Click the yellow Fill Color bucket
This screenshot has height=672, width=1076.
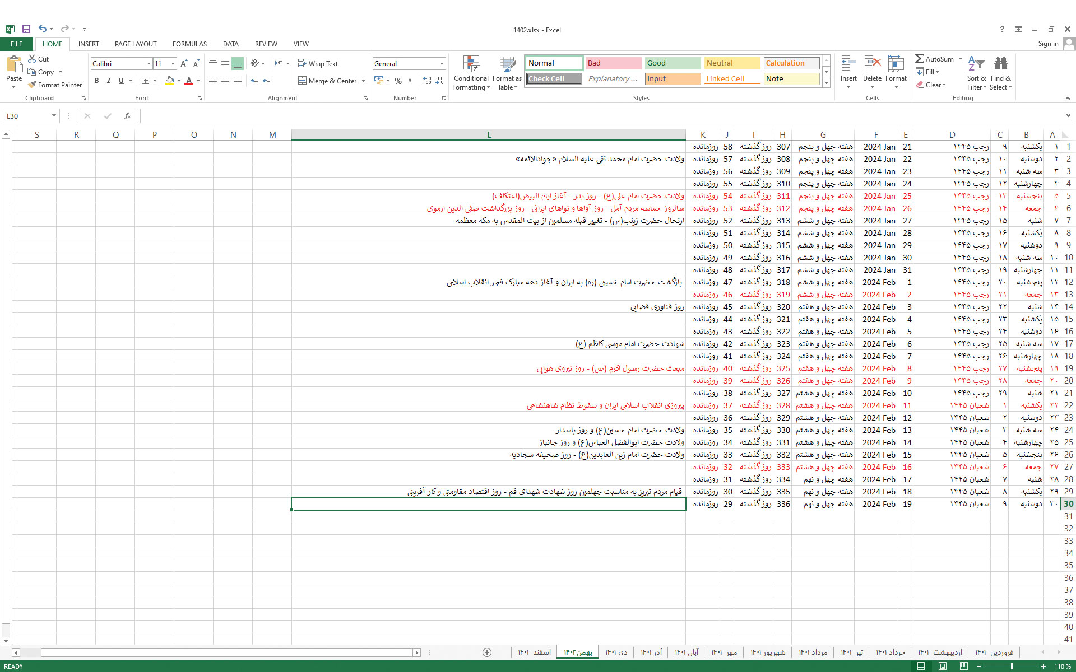(170, 81)
